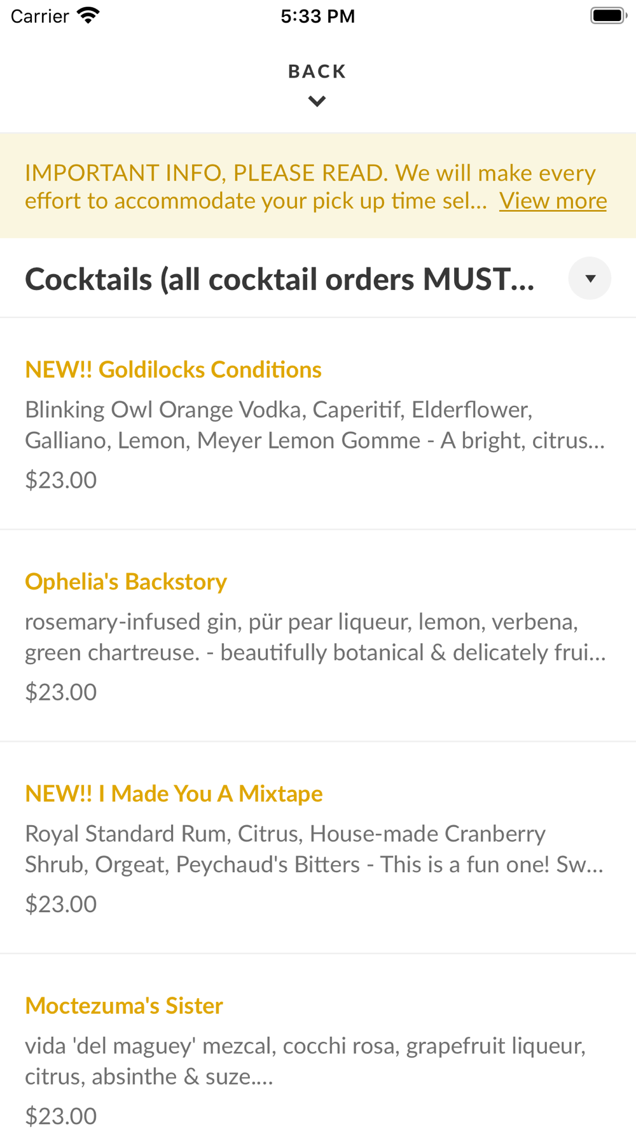Tap the battery icon in status bar
The width and height of the screenshot is (636, 1131).
(609, 15)
